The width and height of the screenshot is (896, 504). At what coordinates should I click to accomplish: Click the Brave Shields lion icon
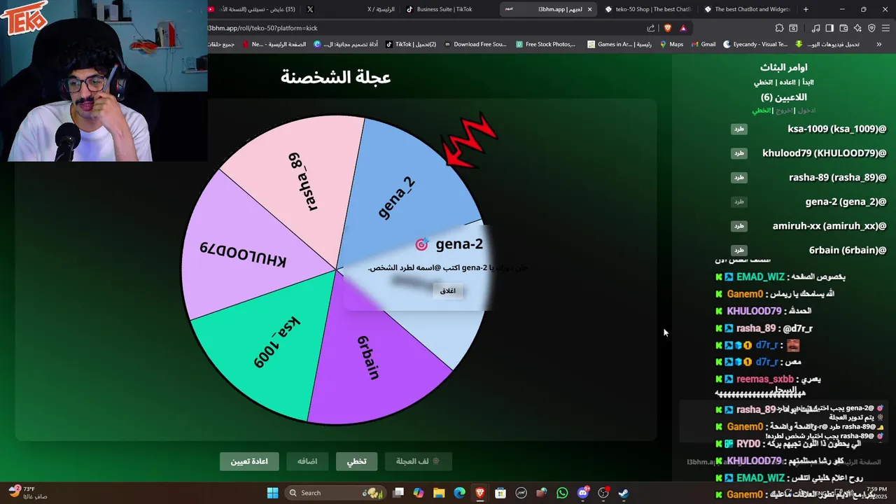coord(667,28)
